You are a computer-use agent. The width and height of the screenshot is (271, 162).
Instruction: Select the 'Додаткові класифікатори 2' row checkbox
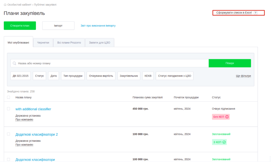[x=8, y=134]
